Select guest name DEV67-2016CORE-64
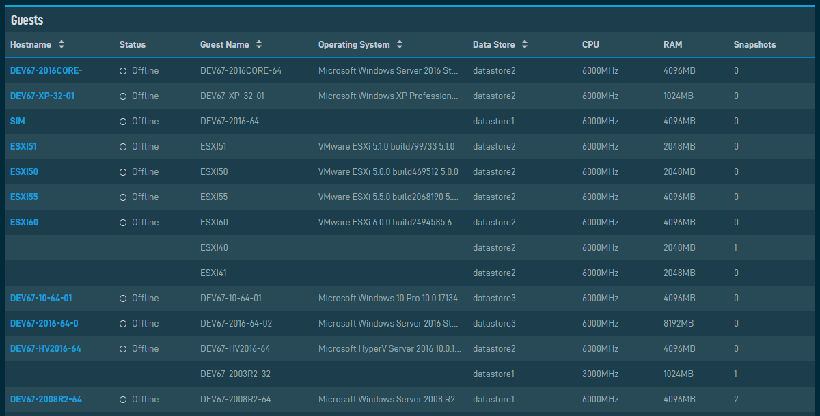Screen dimensions: 820x416 (241, 70)
